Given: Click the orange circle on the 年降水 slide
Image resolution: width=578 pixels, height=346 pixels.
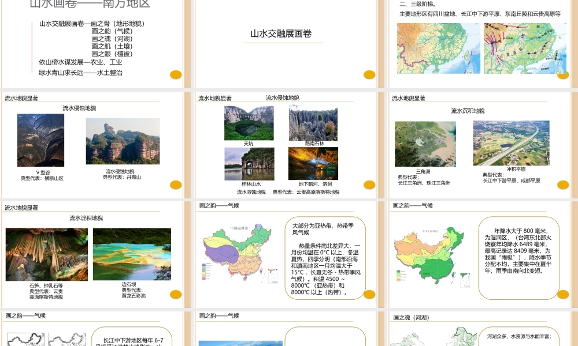Looking at the screenshot, I should pos(563,295).
